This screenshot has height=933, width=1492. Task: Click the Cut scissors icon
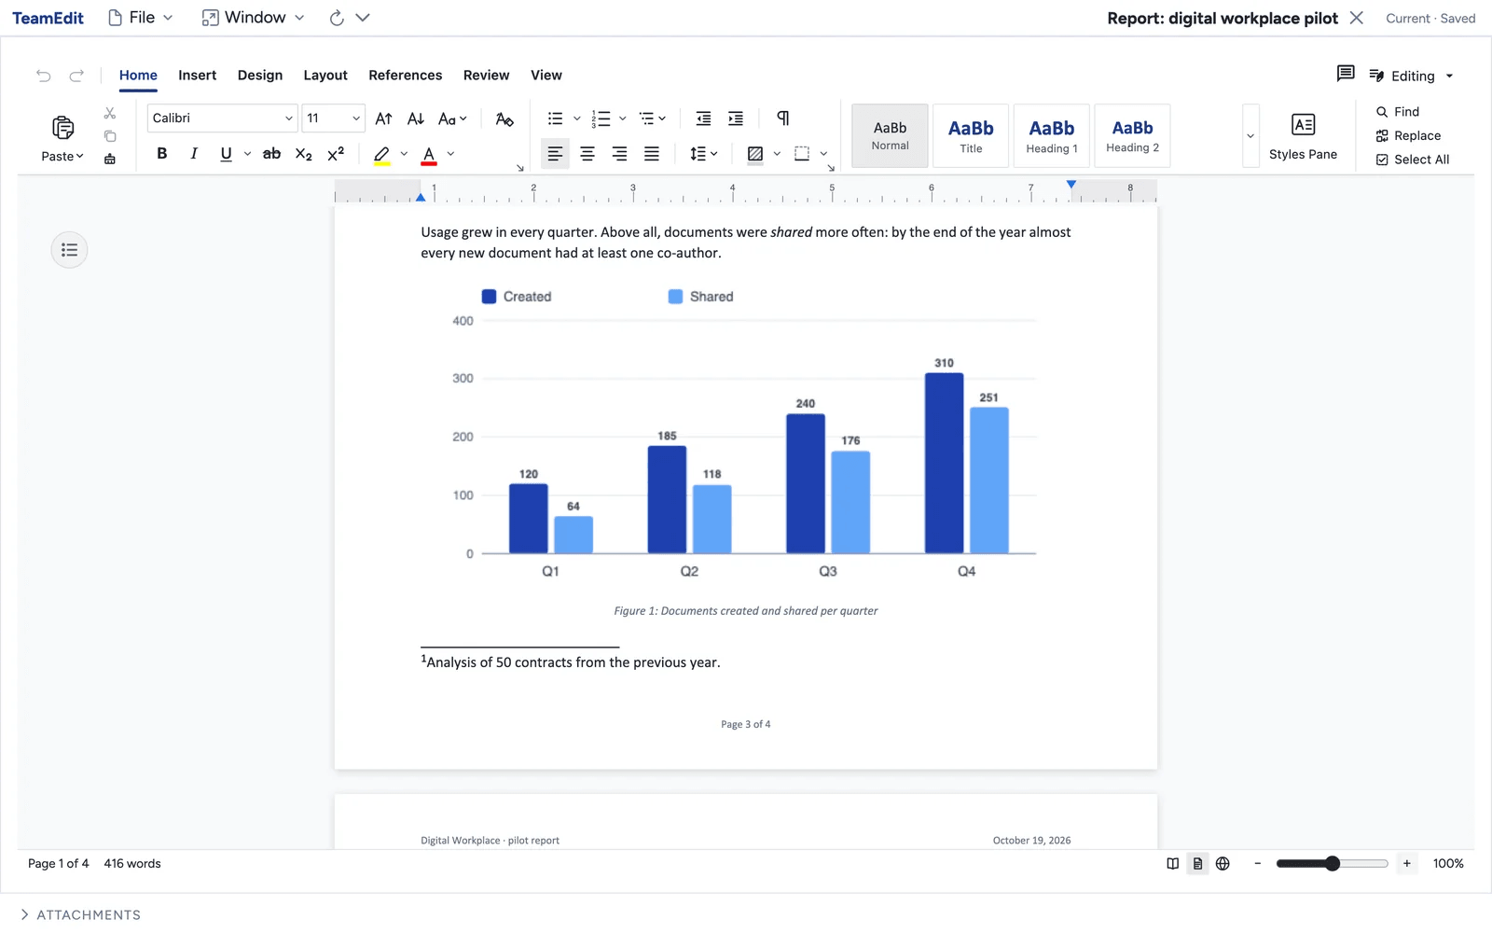110,113
